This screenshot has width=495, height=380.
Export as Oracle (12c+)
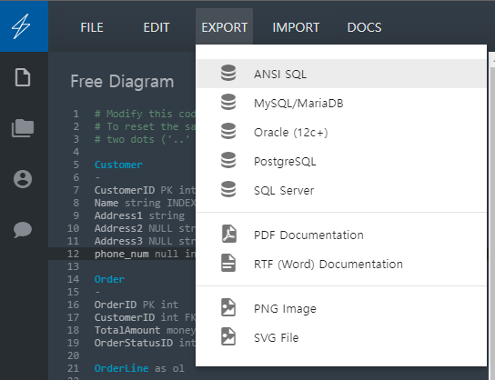coord(341,132)
